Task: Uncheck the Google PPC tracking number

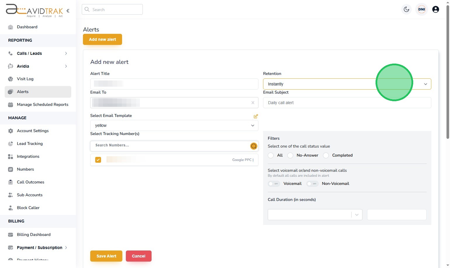Action: (98, 160)
